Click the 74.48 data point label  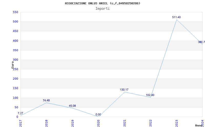pyautogui.click(x=46, y=100)
